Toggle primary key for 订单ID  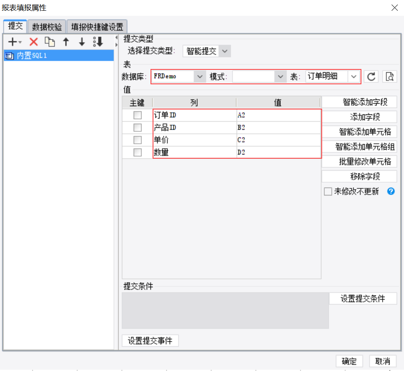138,115
